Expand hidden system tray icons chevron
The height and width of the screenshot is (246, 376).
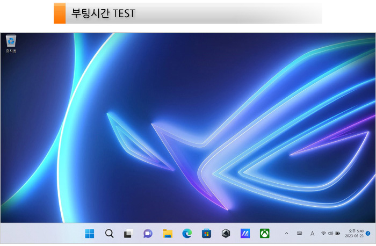point(286,233)
